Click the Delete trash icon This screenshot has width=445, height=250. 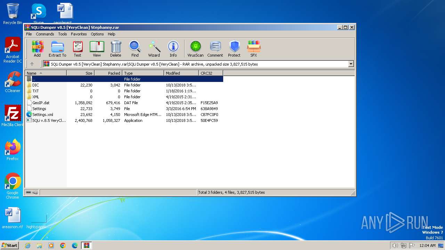pos(116,49)
